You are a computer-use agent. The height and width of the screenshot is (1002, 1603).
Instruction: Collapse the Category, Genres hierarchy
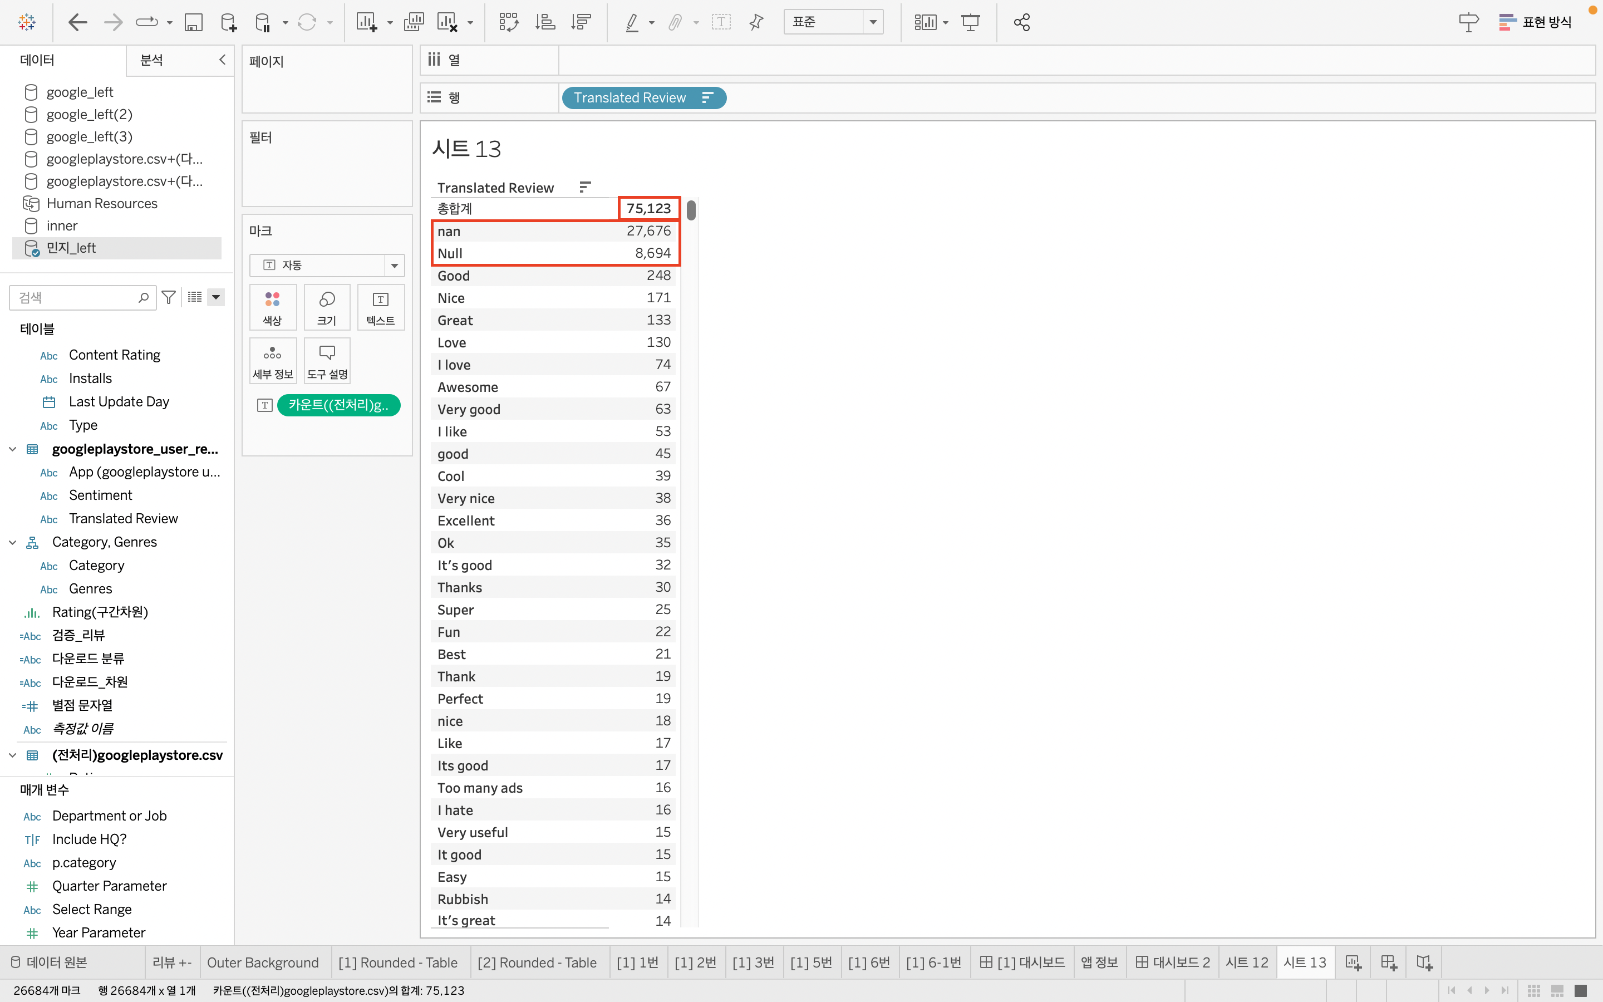pyautogui.click(x=13, y=542)
